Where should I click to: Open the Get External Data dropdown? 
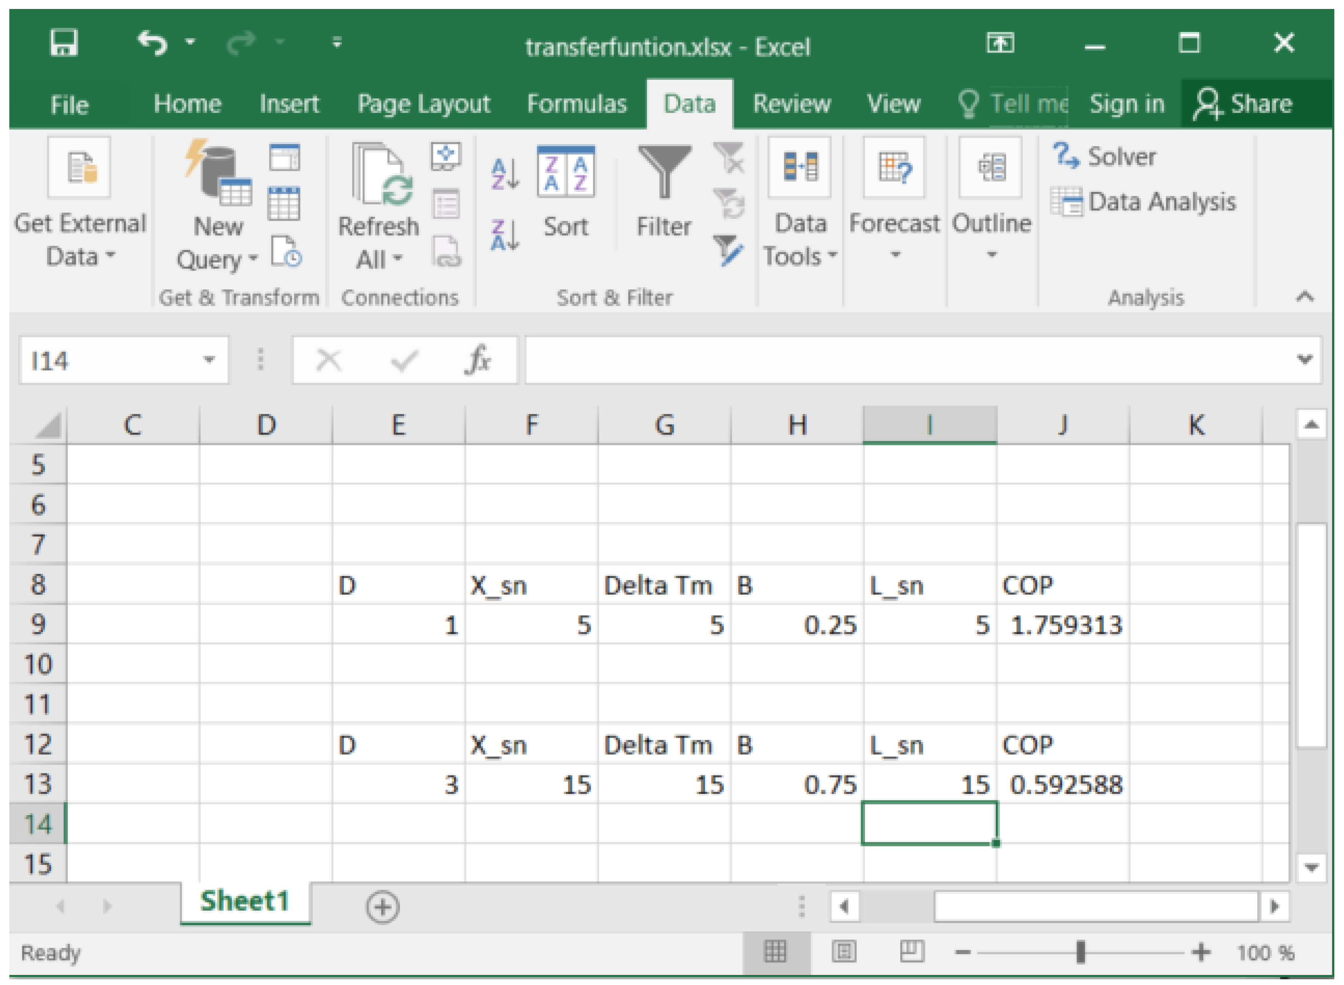pyautogui.click(x=80, y=206)
